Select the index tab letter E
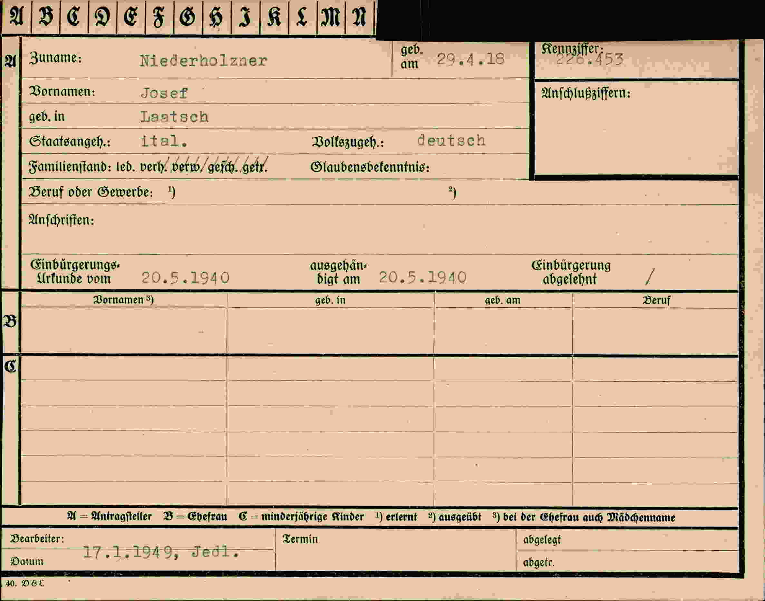Viewport: 765px width, 601px height. (131, 17)
